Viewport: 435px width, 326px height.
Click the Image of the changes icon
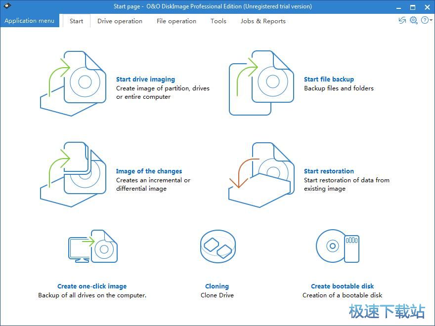(x=73, y=175)
